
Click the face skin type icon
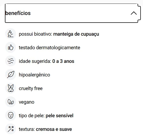[x=11, y=115]
